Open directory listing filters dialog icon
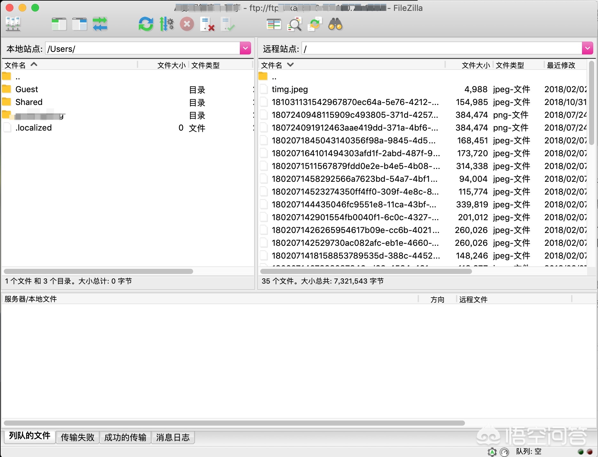This screenshot has width=598, height=457. [x=274, y=24]
